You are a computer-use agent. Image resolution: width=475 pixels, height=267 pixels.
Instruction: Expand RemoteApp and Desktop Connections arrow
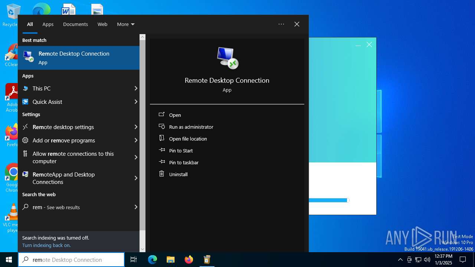coord(136,178)
